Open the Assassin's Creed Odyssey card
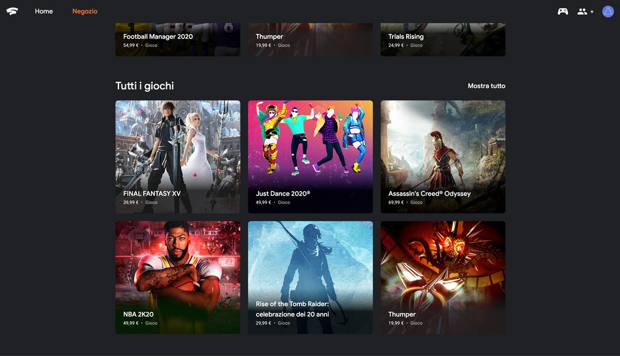This screenshot has height=356, width=620. coord(443,157)
